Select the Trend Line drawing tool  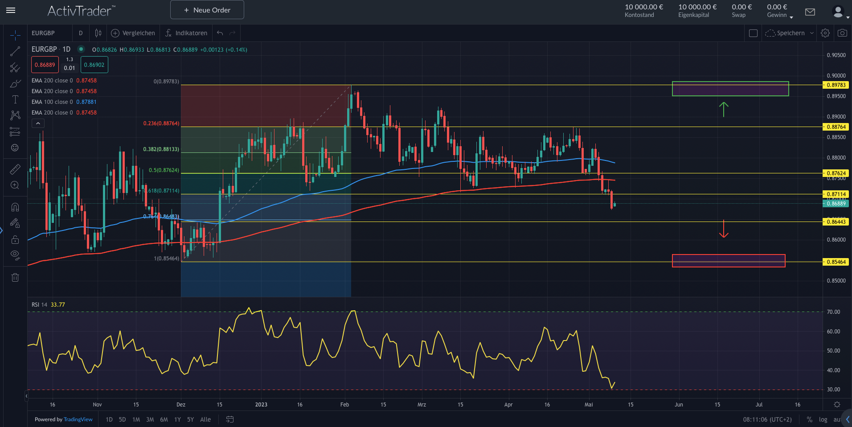[x=15, y=50]
